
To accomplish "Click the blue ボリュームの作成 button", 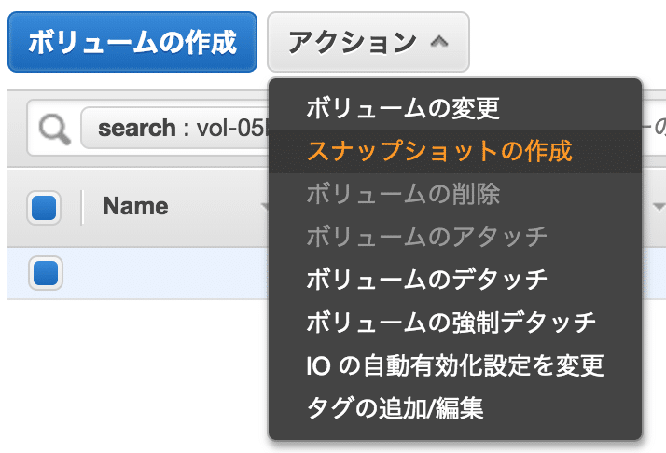I will pyautogui.click(x=132, y=42).
